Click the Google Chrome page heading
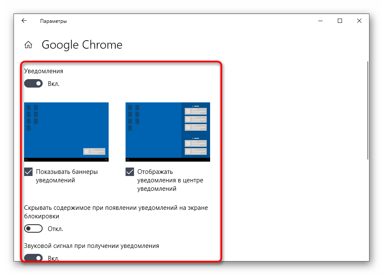Image resolution: width=383 pixels, height=275 pixels. [82, 45]
